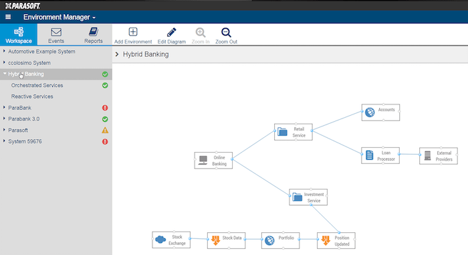Viewport: 468px width, 255px height.
Task: Collapse the Hybrid Banking tree node
Action: (x=5, y=74)
